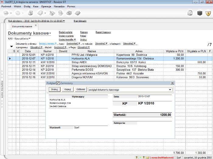The width and height of the screenshot is (213, 159).
Task: Click the blank document toolbar icon
Action: tap(40, 13)
